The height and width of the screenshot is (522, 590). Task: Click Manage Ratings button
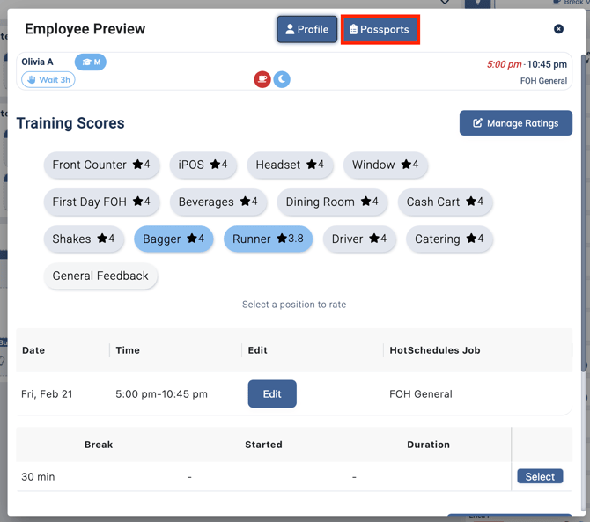click(515, 123)
